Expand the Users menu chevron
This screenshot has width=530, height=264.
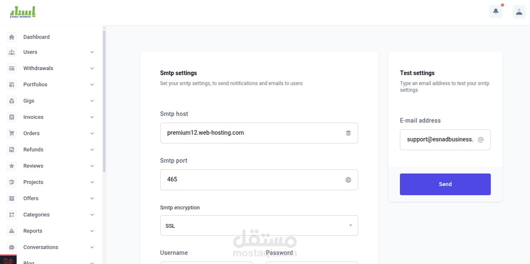click(92, 52)
